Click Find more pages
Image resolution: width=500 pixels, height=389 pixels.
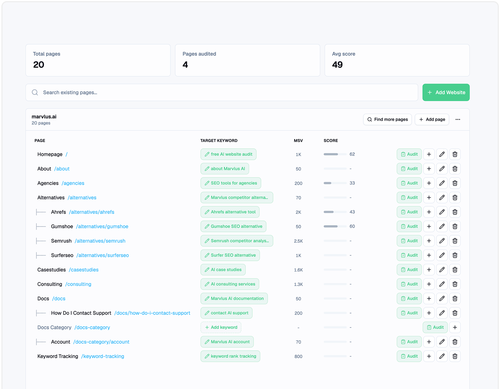387,119
